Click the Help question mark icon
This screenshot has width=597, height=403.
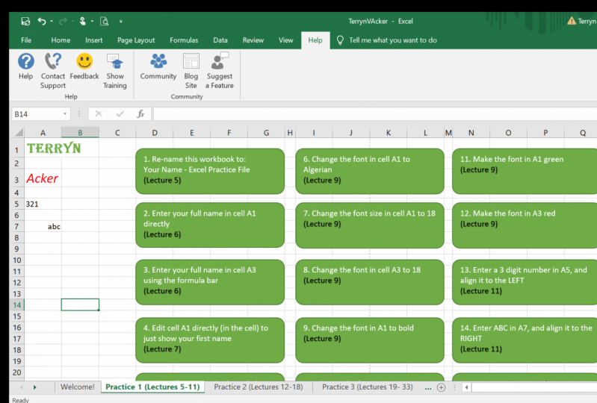pyautogui.click(x=26, y=61)
